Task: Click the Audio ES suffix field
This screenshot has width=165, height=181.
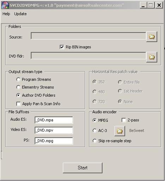Action: coord(54,120)
